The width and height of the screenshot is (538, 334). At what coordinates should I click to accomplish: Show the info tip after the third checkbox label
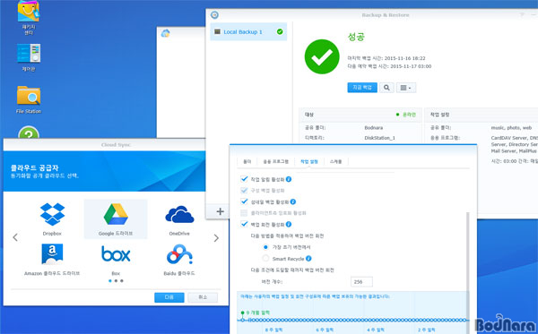[x=292, y=201]
